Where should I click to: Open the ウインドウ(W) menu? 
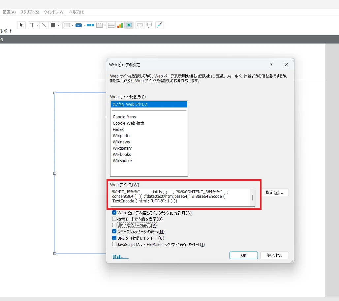coord(54,12)
